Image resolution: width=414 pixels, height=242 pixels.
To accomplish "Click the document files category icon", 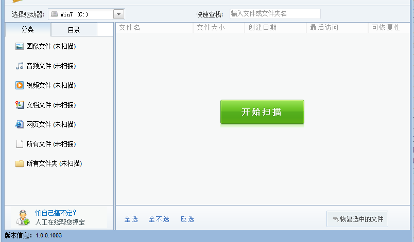I will pyautogui.click(x=20, y=105).
